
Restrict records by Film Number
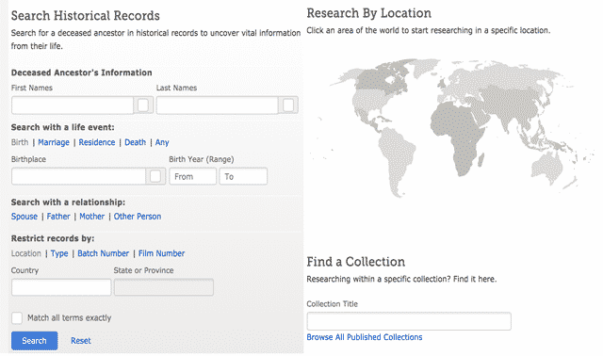point(161,253)
